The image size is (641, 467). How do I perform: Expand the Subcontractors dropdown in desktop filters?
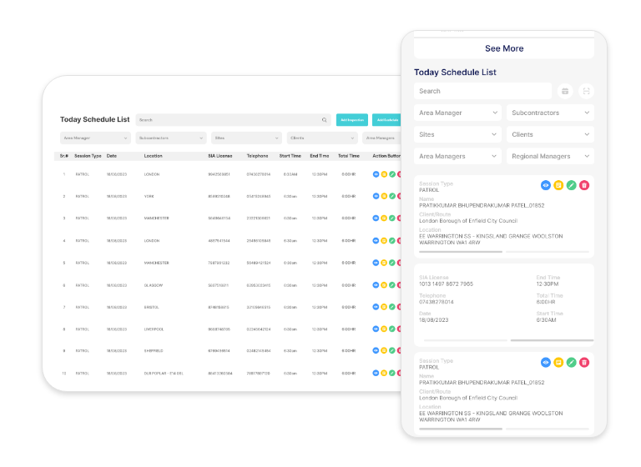[171, 138]
